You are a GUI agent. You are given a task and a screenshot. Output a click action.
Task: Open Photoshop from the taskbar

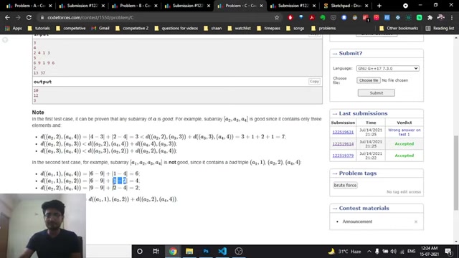206,252
